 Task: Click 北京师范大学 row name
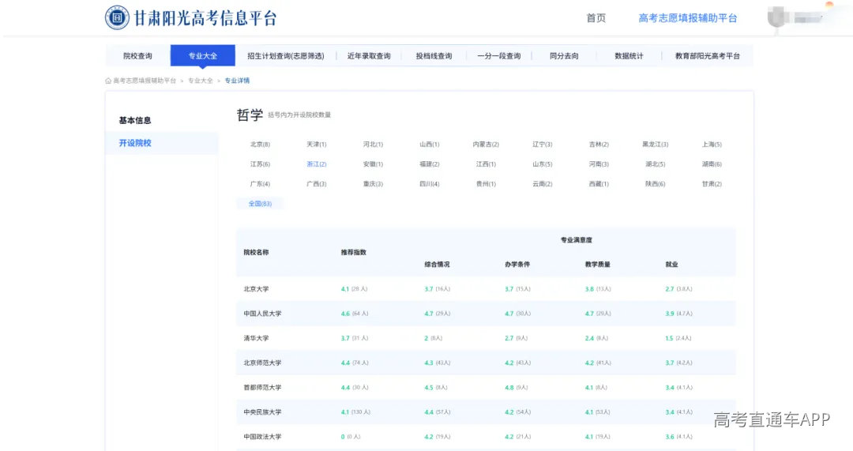click(262, 363)
